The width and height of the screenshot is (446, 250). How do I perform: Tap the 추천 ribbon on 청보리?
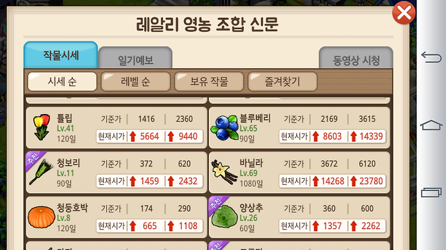coord(33,160)
